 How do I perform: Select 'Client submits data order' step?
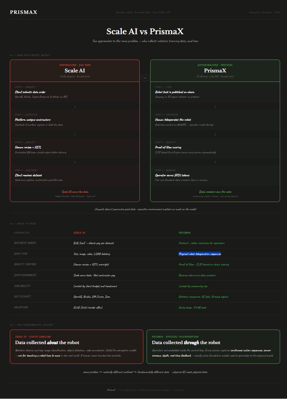click(30, 92)
